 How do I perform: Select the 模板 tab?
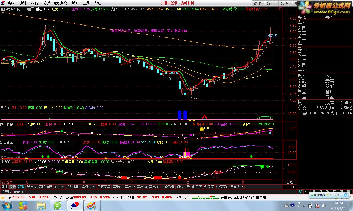[x=13, y=187]
